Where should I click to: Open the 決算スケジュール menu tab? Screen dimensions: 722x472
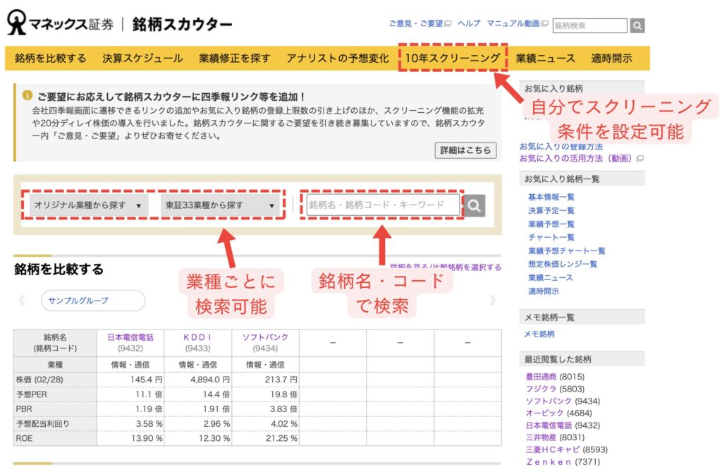[x=142, y=58]
